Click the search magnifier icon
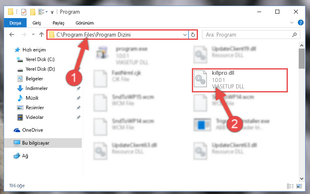This screenshot has width=310, height=194. click(x=294, y=35)
